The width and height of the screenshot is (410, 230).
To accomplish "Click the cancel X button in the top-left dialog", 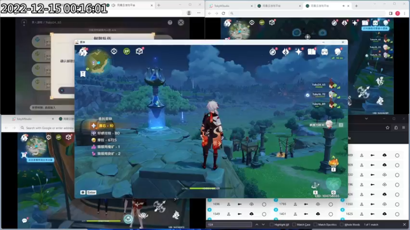I will (x=62, y=90).
